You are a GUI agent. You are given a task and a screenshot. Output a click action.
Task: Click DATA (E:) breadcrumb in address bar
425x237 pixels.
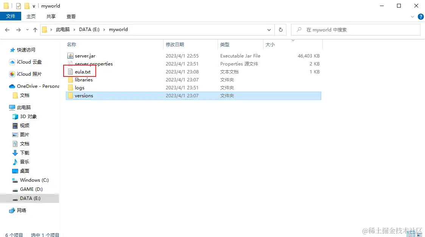coord(89,30)
